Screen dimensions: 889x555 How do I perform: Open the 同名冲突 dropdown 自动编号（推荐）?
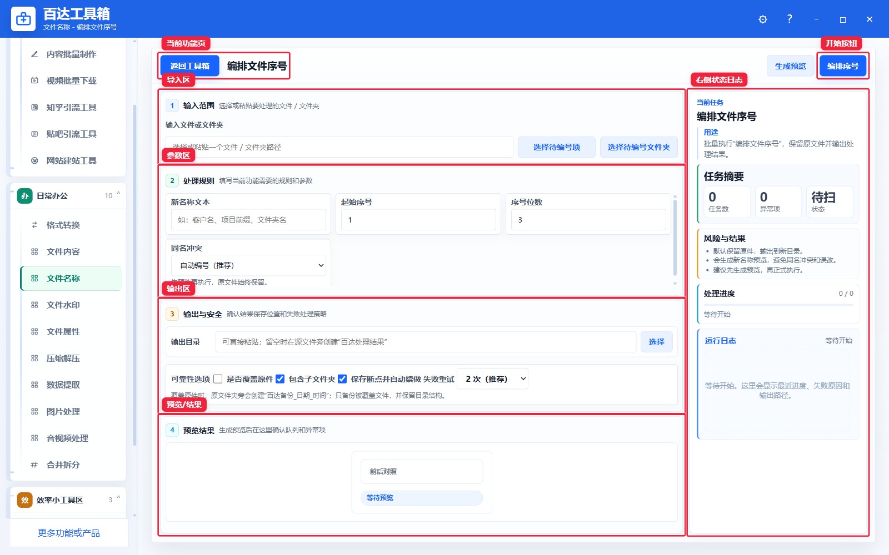pyautogui.click(x=248, y=265)
